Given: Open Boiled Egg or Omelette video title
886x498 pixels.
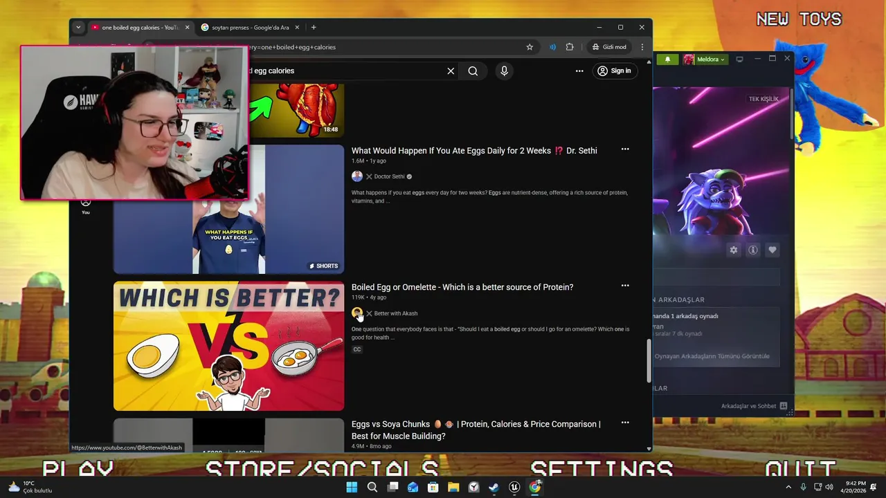Looking at the screenshot, I should click(462, 287).
